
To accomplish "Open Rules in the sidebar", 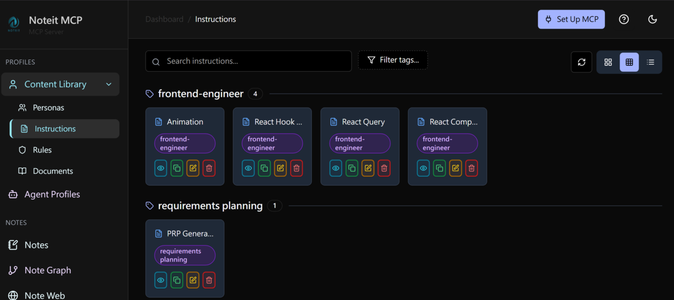I will click(x=42, y=150).
